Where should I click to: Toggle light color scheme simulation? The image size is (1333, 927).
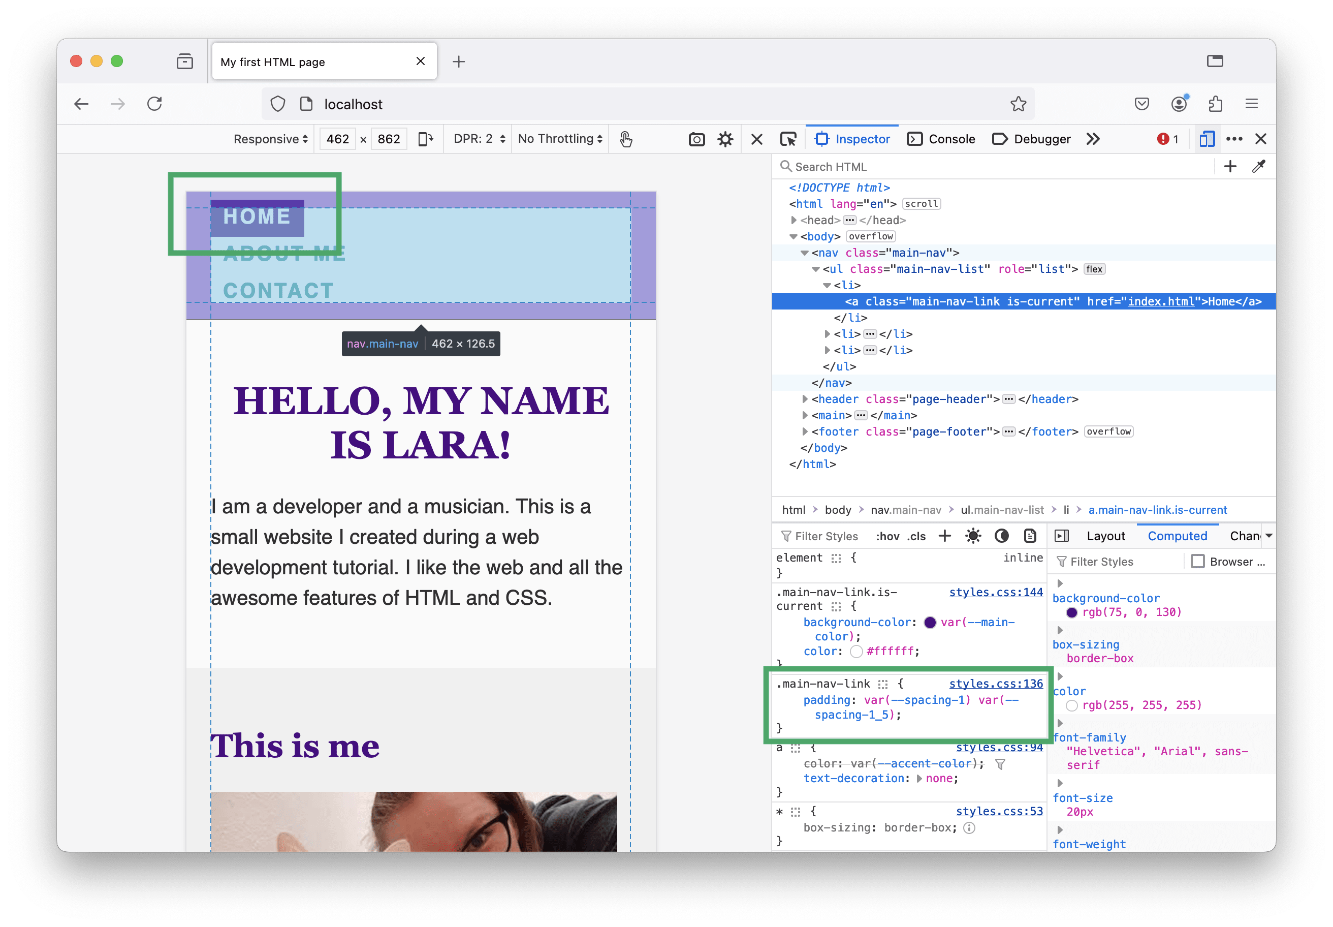pyautogui.click(x=973, y=536)
